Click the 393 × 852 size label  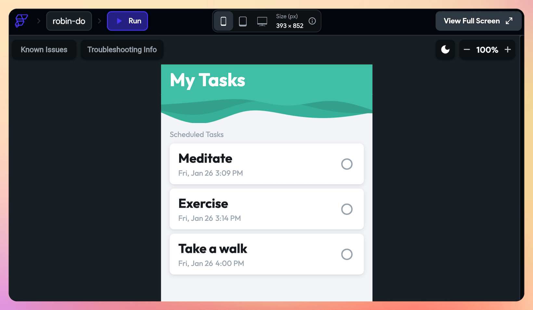pos(289,26)
